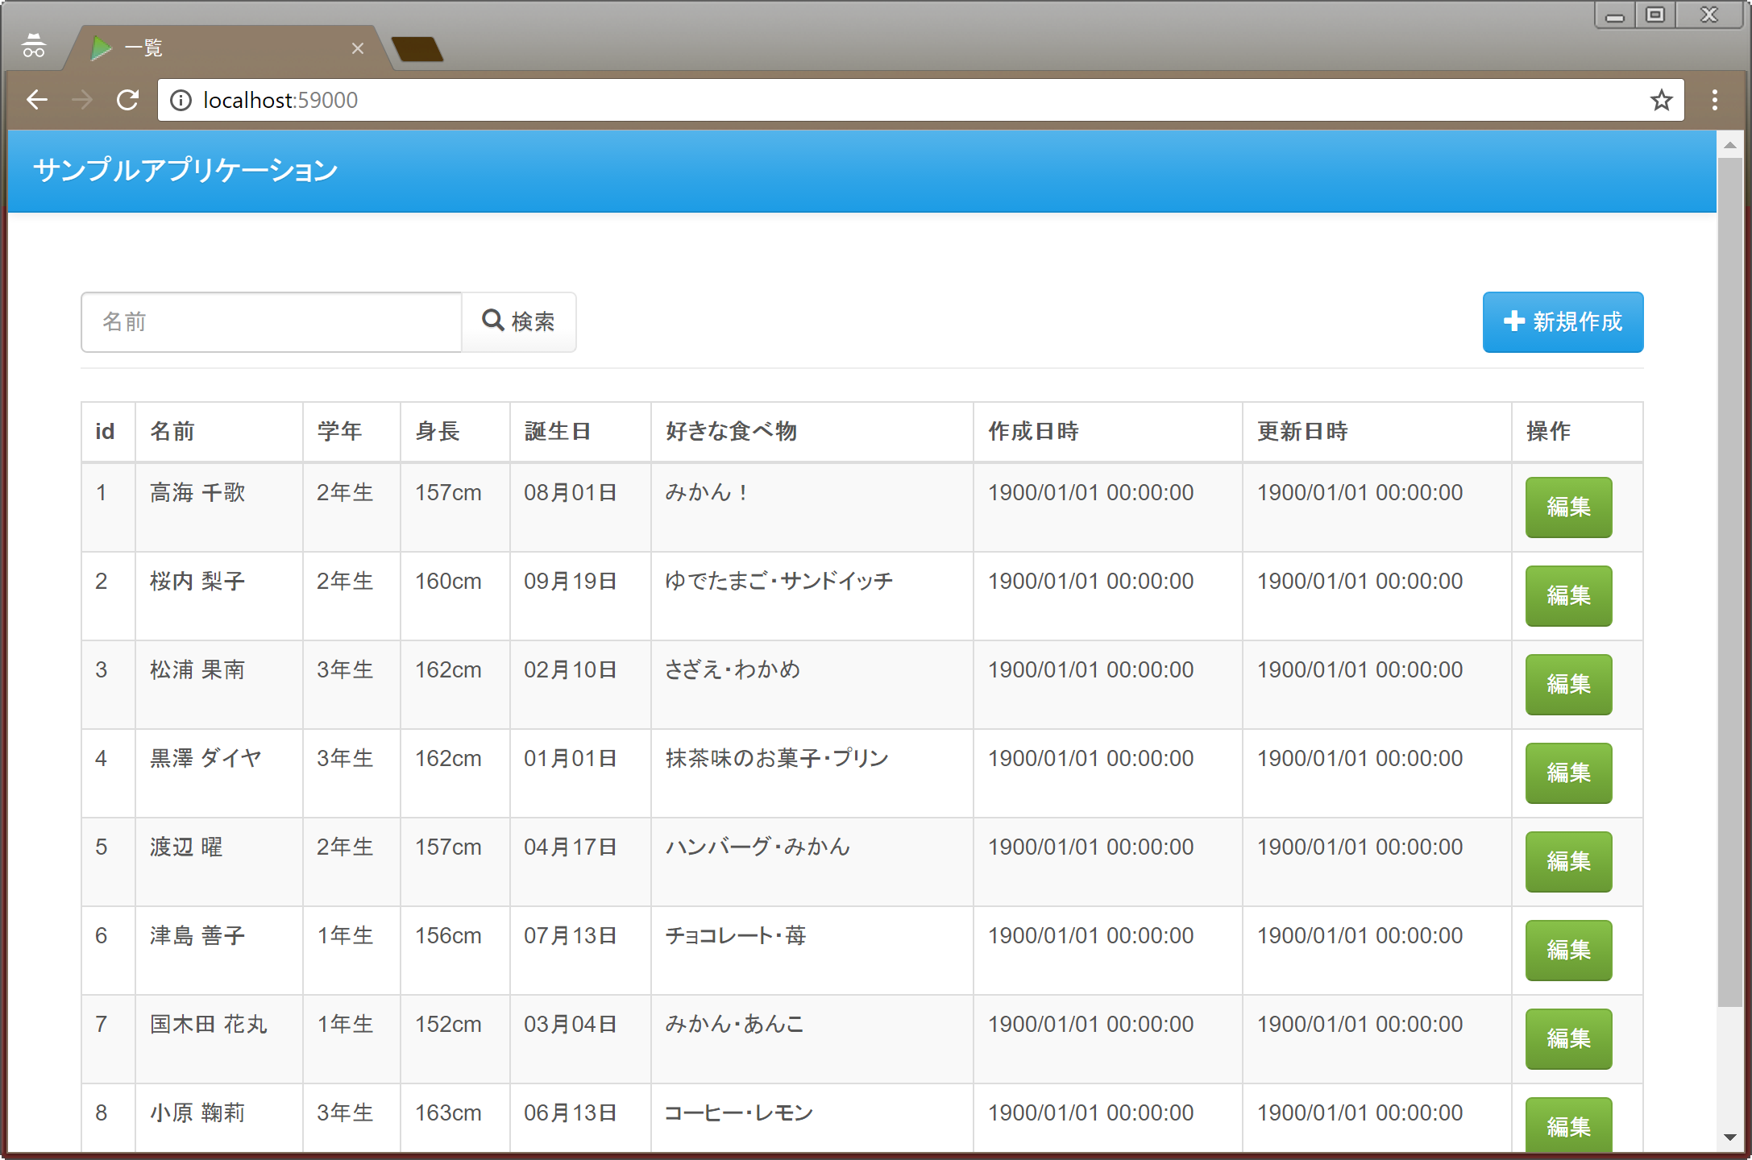Open the browser menu via three-dot icon
The width and height of the screenshot is (1752, 1160).
(1715, 99)
